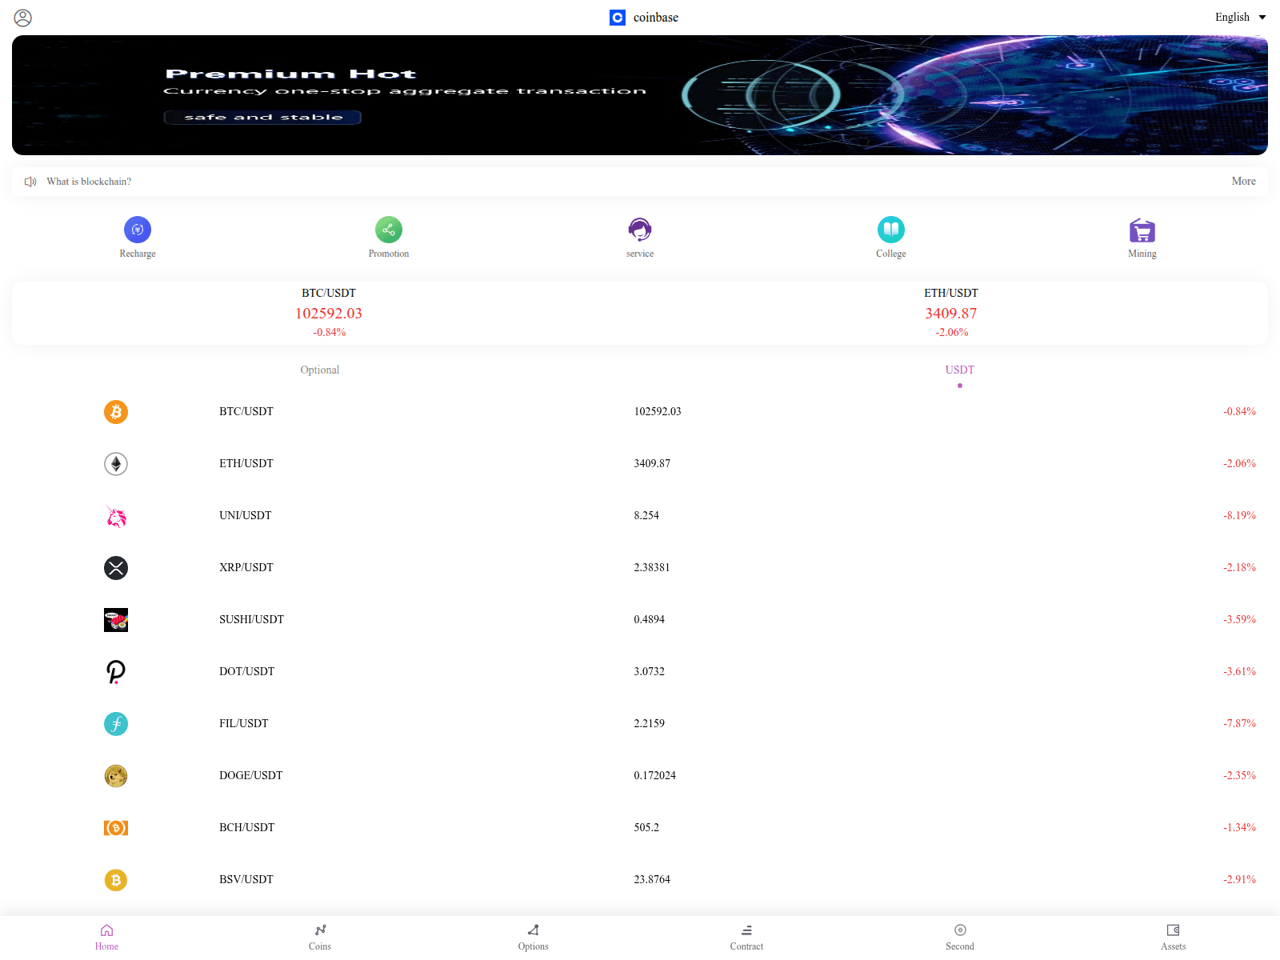Go to the Second navigation tab

960,937
